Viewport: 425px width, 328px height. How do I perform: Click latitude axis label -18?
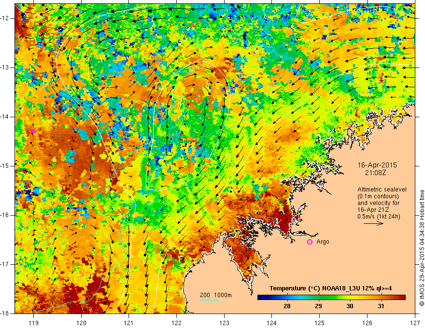tap(5, 314)
